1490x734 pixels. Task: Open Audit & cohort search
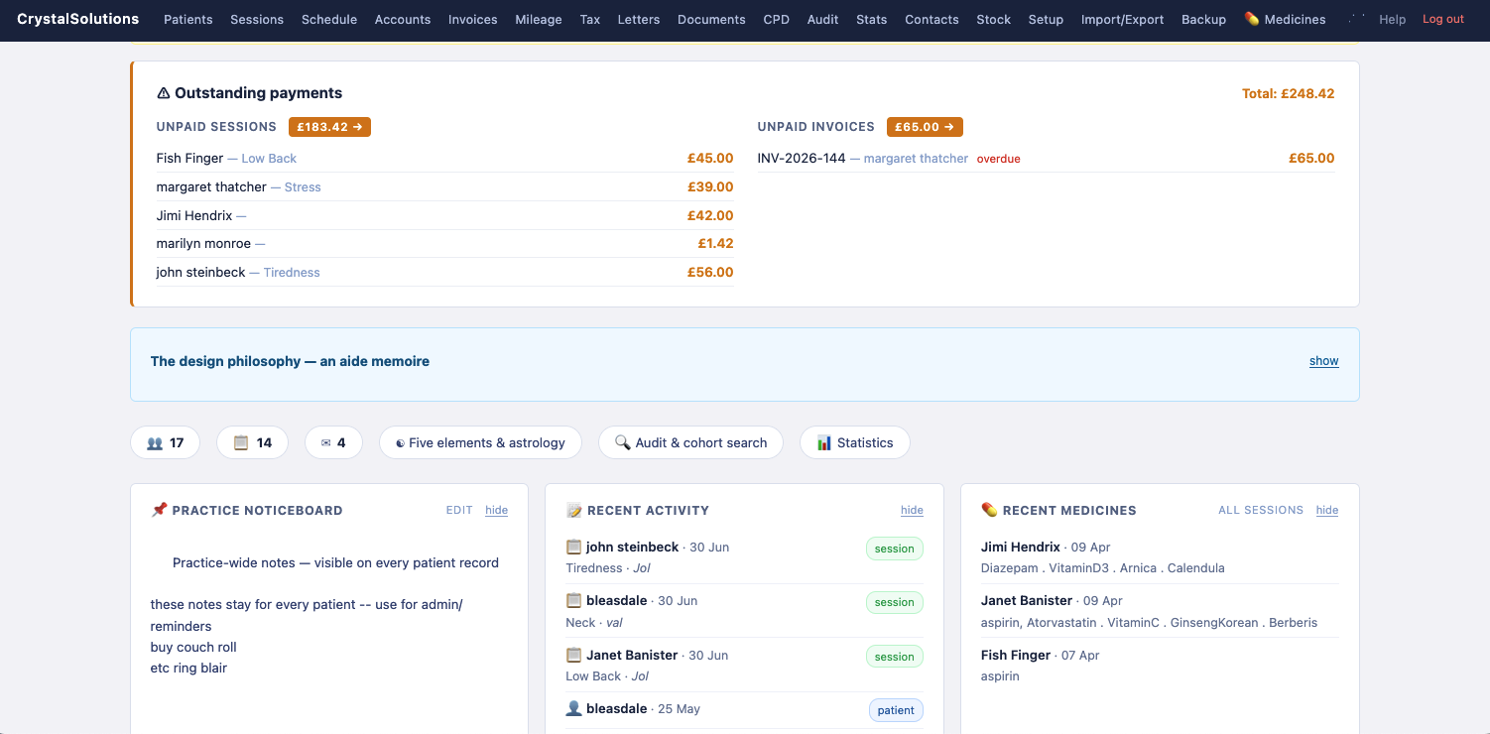[690, 442]
